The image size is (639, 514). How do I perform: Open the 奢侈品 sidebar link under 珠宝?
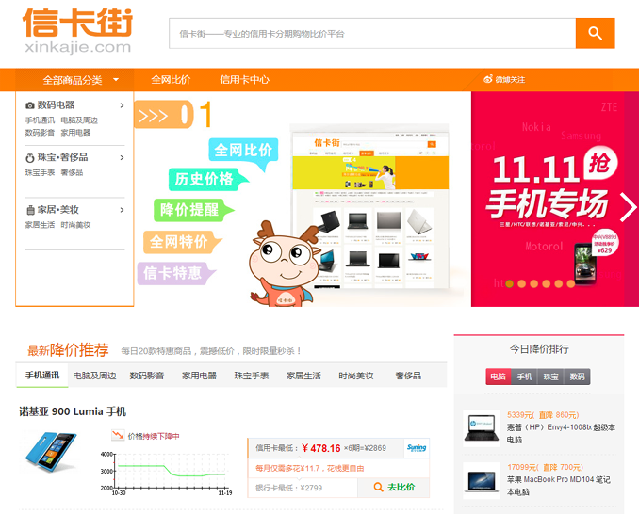pyautogui.click(x=72, y=172)
